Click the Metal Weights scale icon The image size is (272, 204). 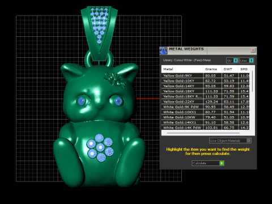[163, 50]
